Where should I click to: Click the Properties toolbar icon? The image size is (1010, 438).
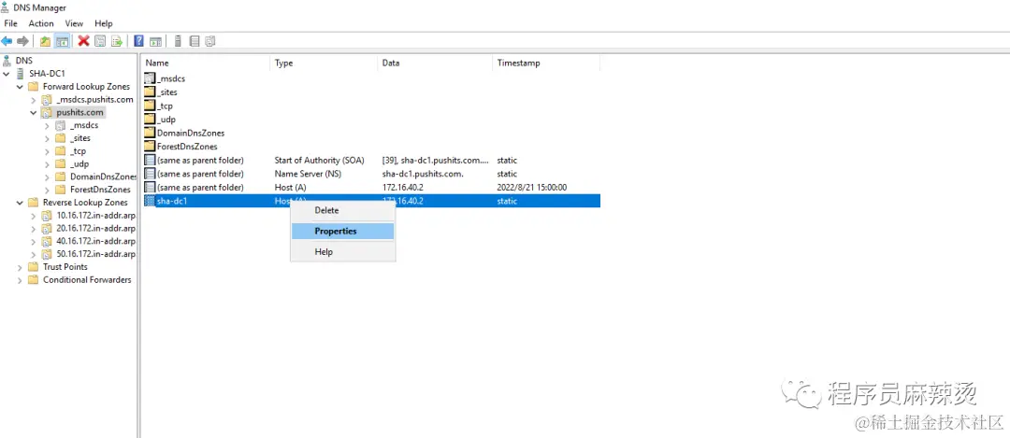click(x=100, y=41)
